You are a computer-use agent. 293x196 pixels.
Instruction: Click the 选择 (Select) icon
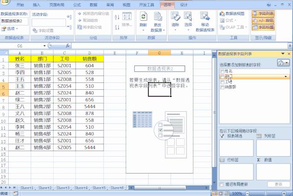(x=188, y=16)
